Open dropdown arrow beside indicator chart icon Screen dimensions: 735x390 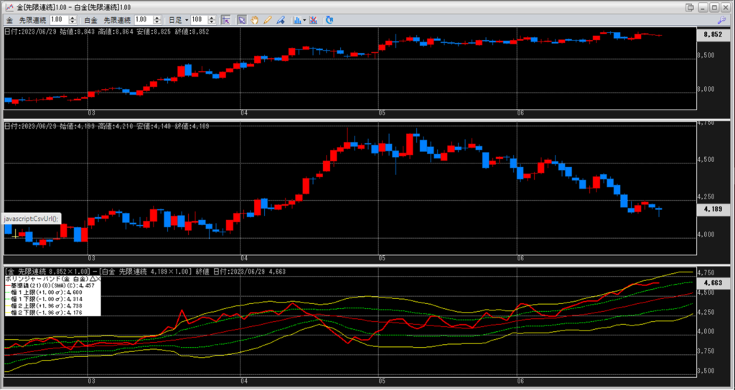305,19
